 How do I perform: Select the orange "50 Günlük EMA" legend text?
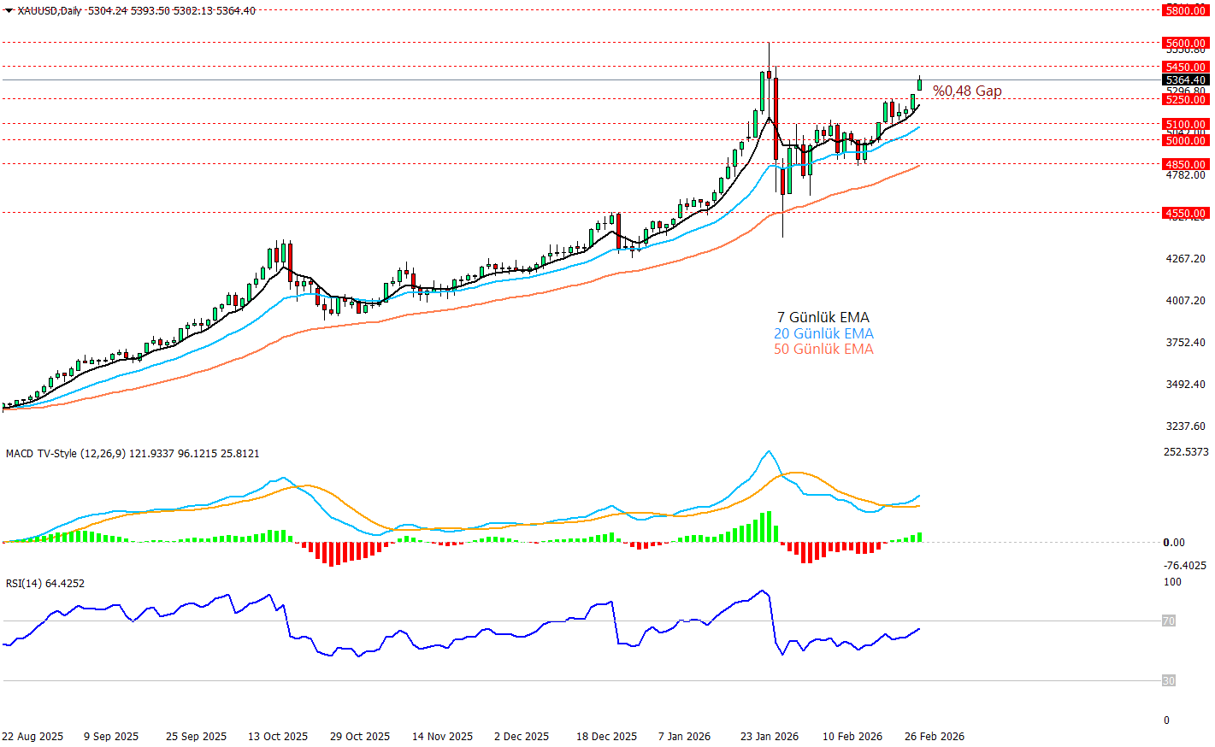823,349
